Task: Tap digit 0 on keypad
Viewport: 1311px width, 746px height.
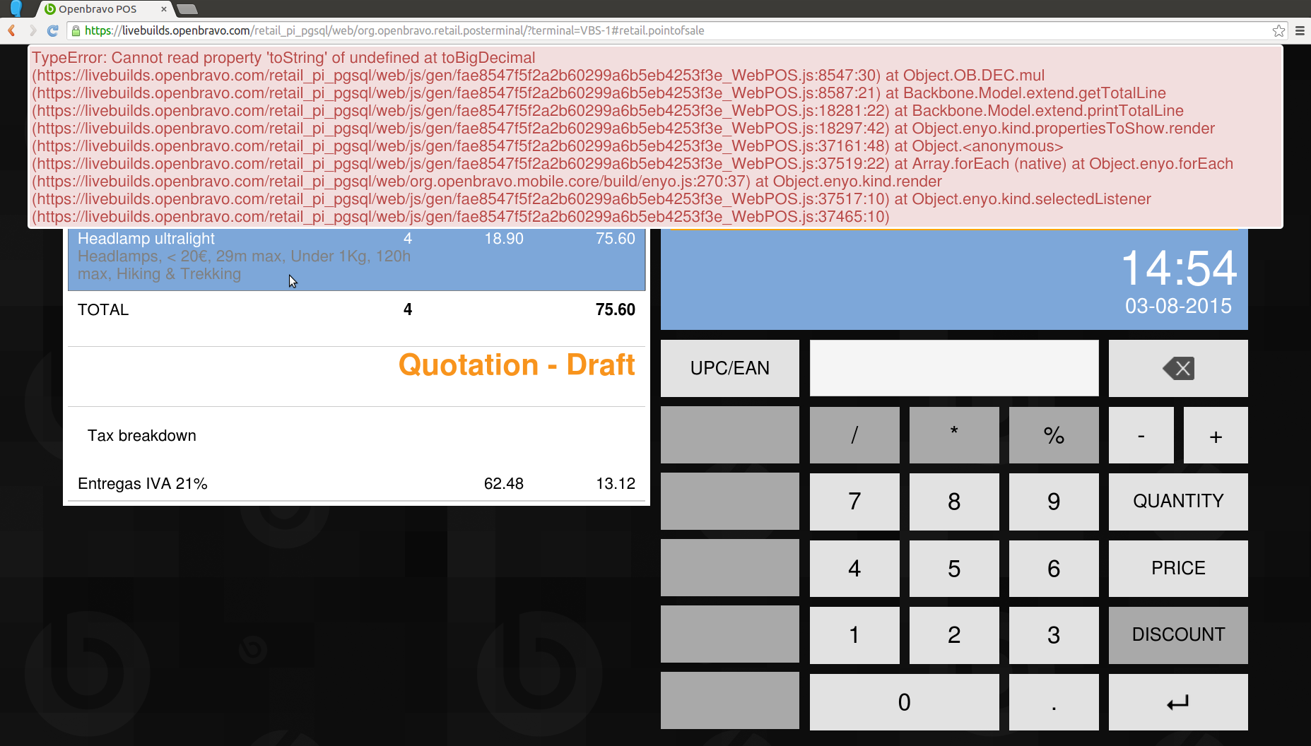Action: pos(905,702)
